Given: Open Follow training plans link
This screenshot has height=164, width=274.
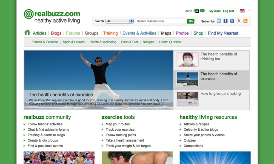Looking at the screenshot, I should click(x=121, y=135).
